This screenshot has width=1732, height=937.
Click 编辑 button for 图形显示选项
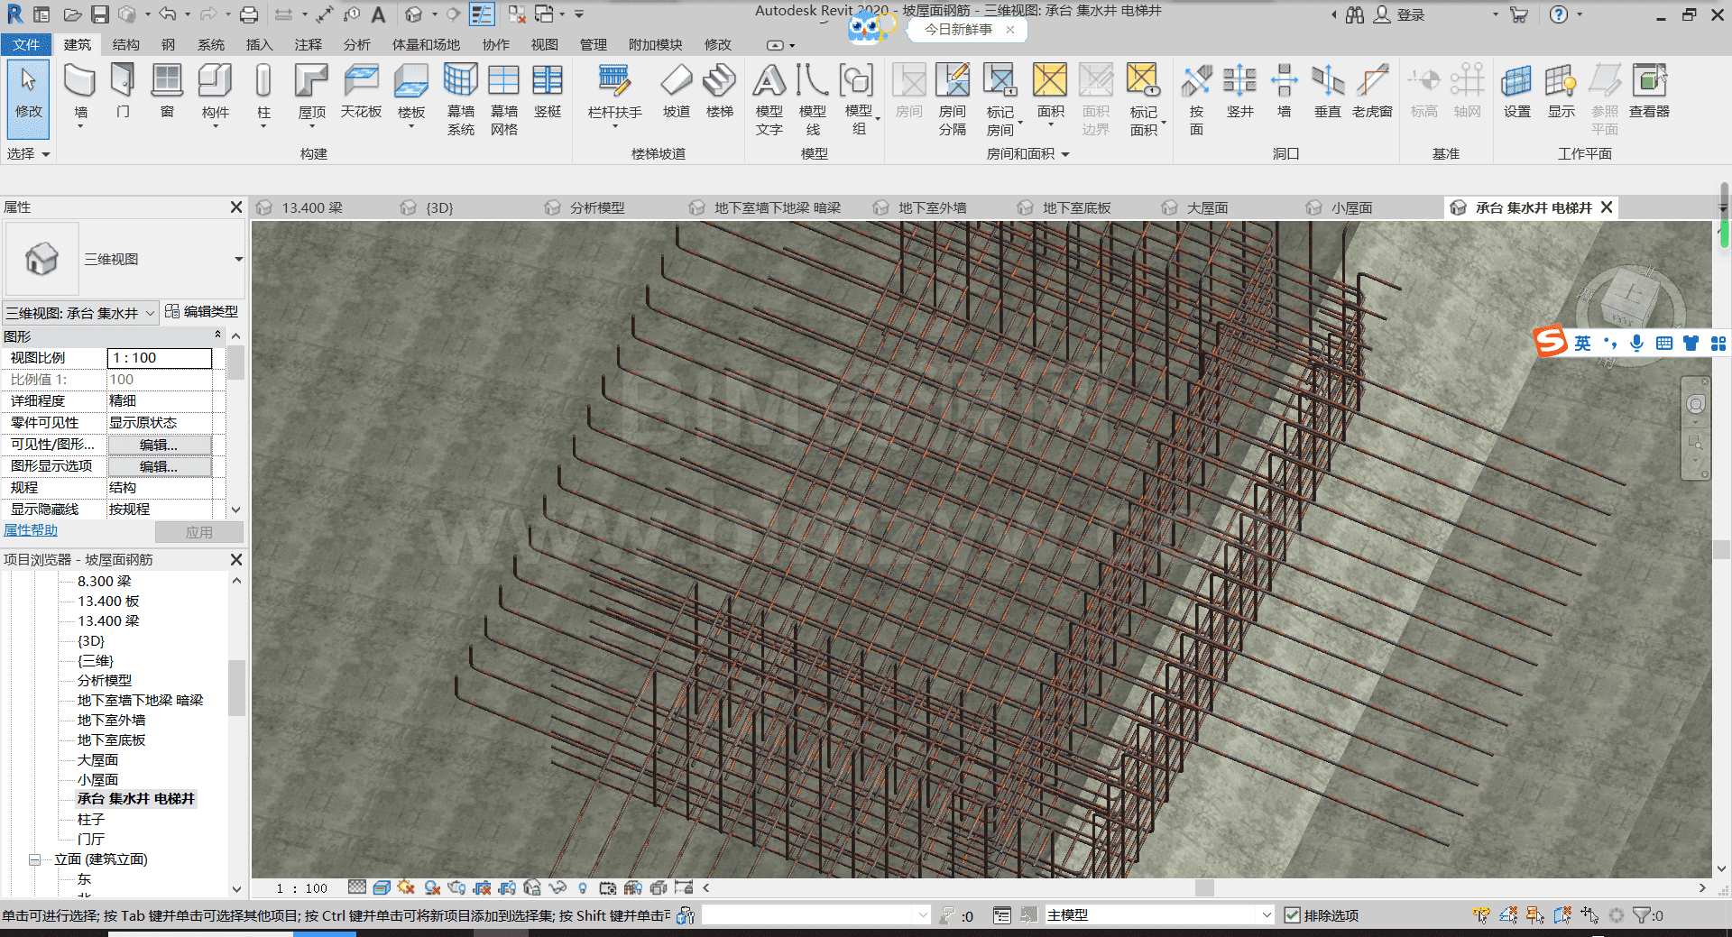(x=160, y=466)
